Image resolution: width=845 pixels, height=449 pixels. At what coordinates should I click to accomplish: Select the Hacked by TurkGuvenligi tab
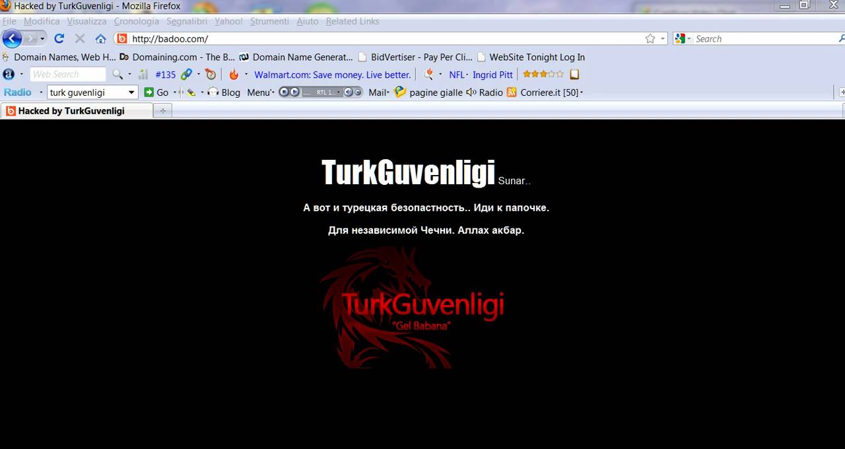click(77, 111)
